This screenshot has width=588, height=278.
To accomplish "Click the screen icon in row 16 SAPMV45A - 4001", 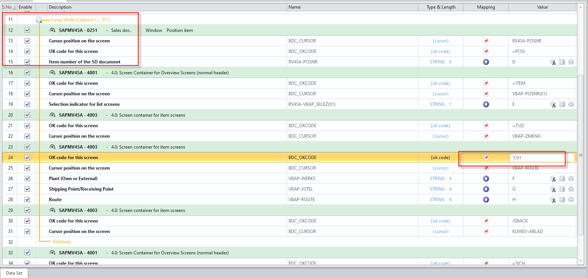I will (x=52, y=73).
